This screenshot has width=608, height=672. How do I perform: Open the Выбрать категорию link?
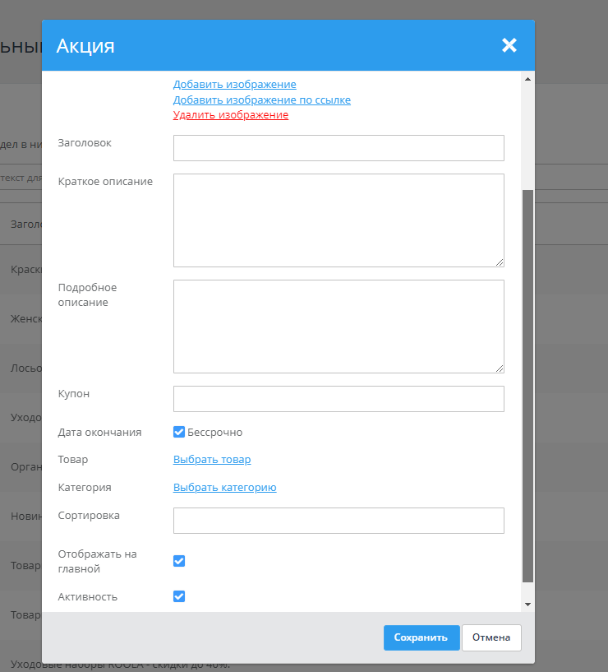point(224,488)
